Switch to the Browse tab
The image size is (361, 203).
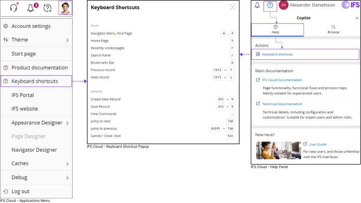tap(333, 29)
